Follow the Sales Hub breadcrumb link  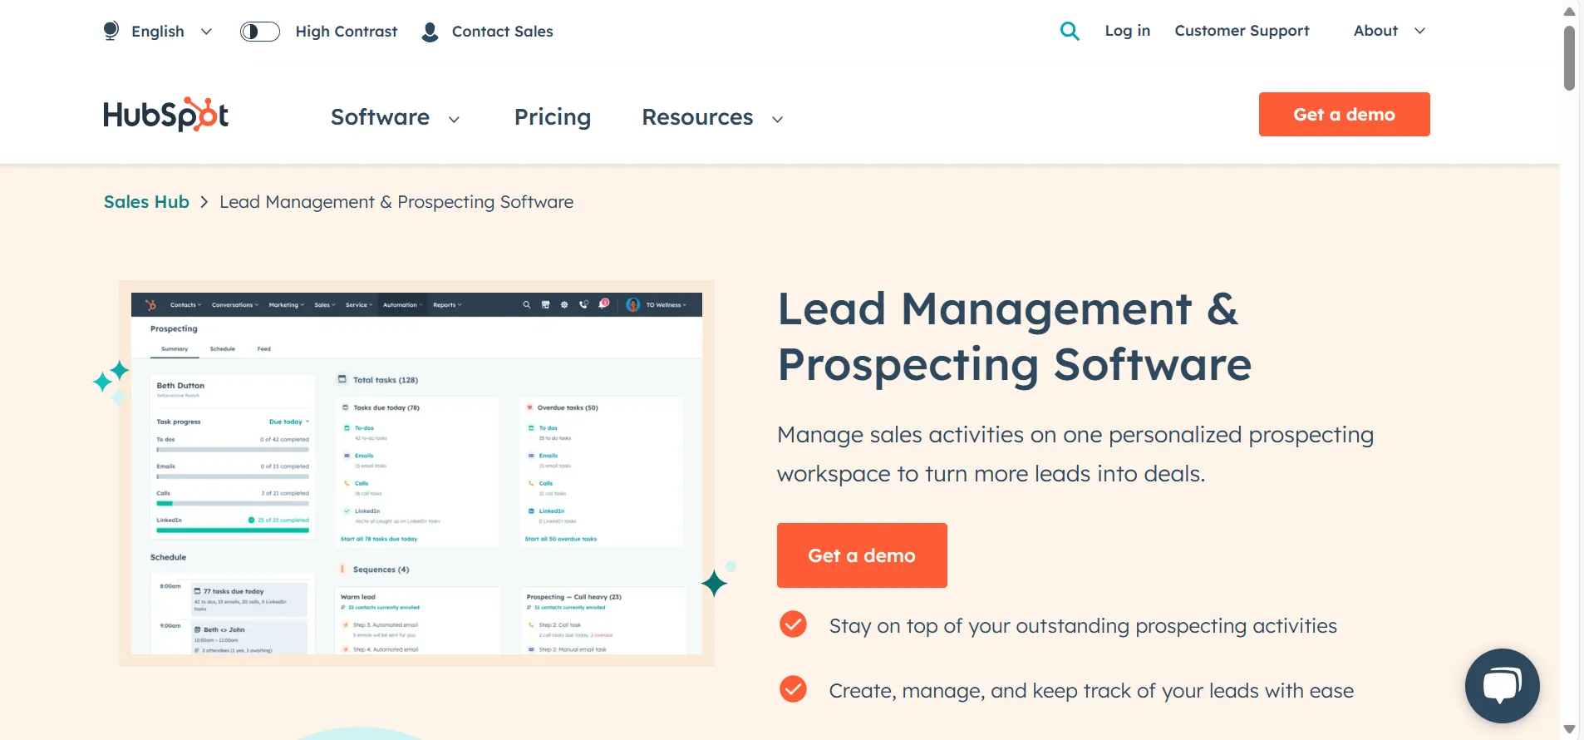(x=146, y=202)
